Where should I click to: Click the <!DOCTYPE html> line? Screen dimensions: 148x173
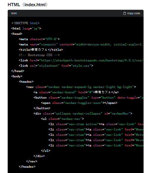click(25, 23)
